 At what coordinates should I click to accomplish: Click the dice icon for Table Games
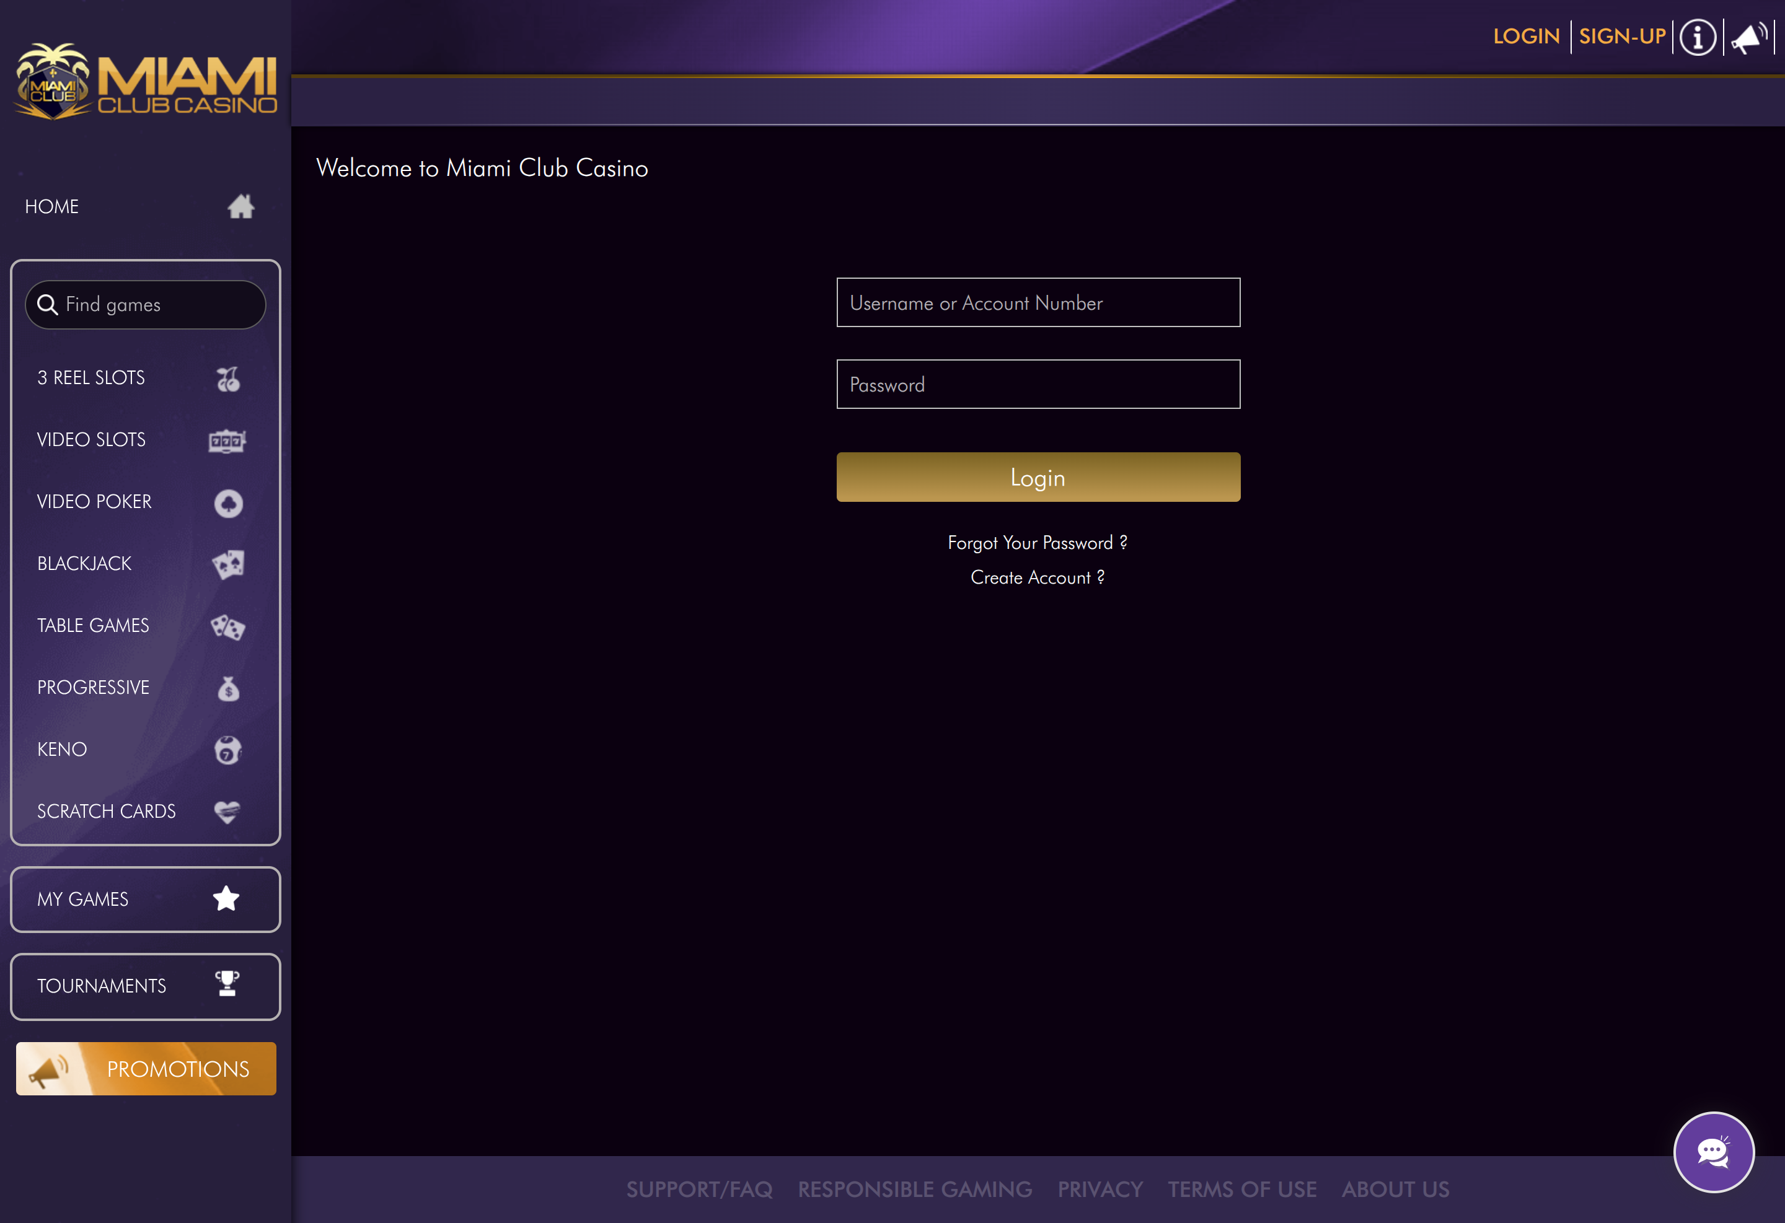pos(228,626)
